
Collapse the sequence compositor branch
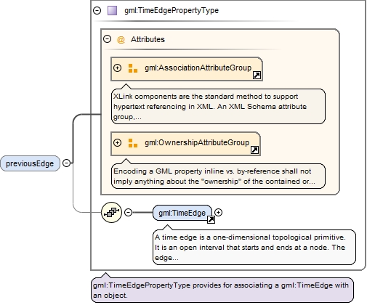[128, 213]
